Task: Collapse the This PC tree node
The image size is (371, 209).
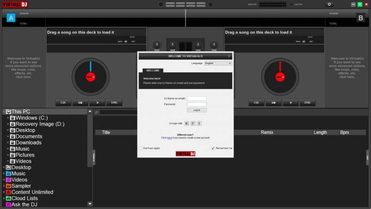Action: [x=4, y=111]
